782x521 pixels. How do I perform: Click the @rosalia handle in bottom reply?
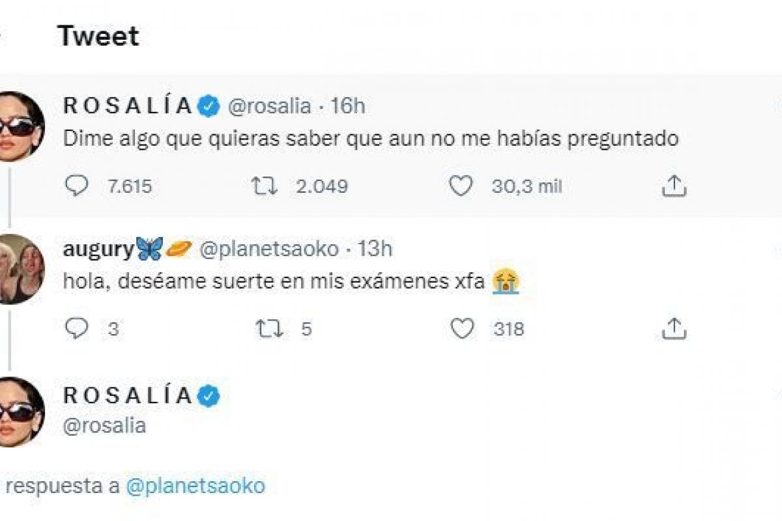coord(104,426)
